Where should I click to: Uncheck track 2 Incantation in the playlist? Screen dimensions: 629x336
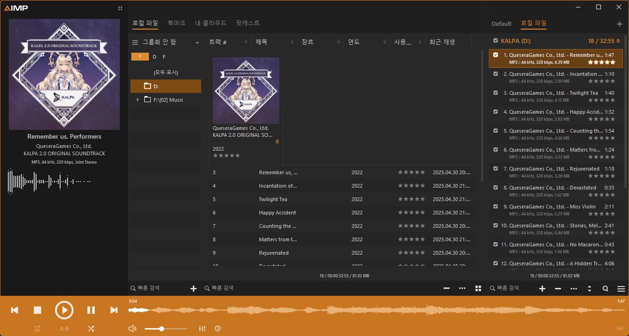click(496, 74)
